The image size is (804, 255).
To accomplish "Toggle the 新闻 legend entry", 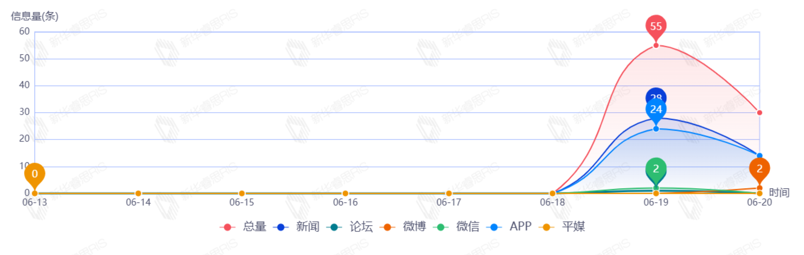I will point(296,227).
